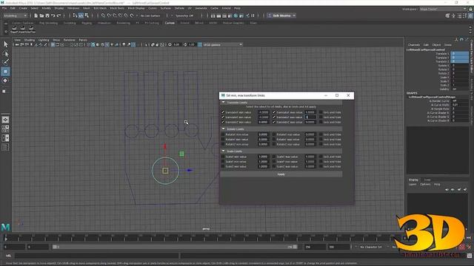This screenshot has width=474, height=266.
Task: Collapse the Scale Limits section
Action: 224,151
